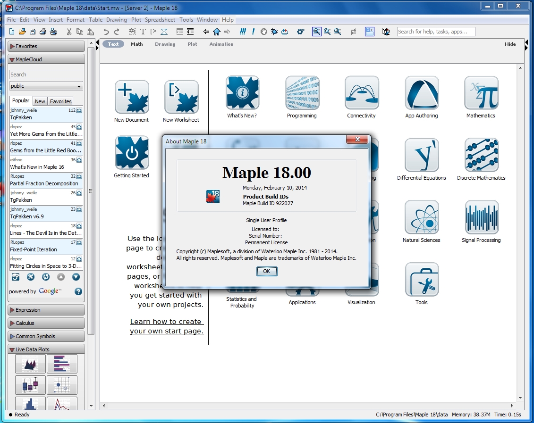The height and width of the screenshot is (423, 534).
Task: Open the Visualization section
Action: pos(361,302)
